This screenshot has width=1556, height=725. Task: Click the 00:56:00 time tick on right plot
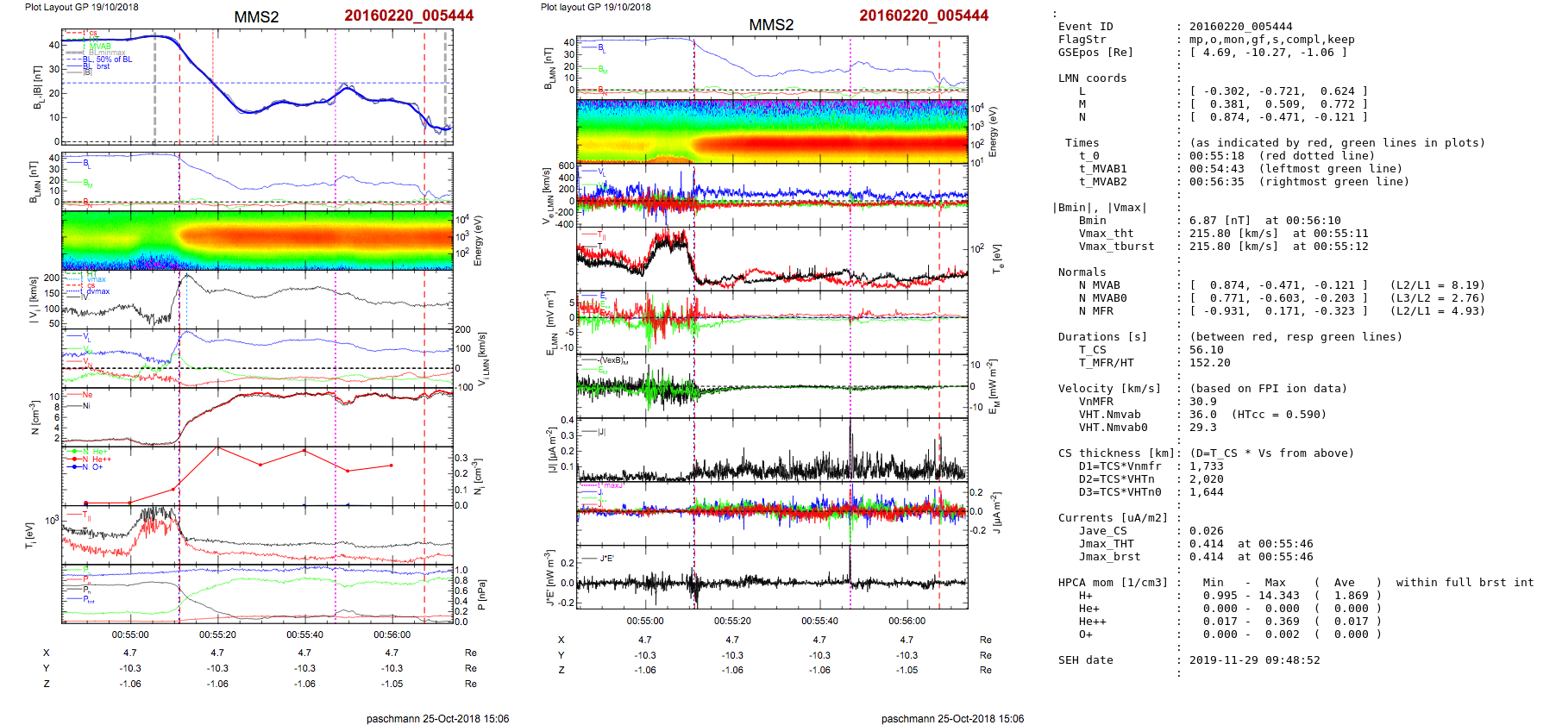[x=907, y=621]
